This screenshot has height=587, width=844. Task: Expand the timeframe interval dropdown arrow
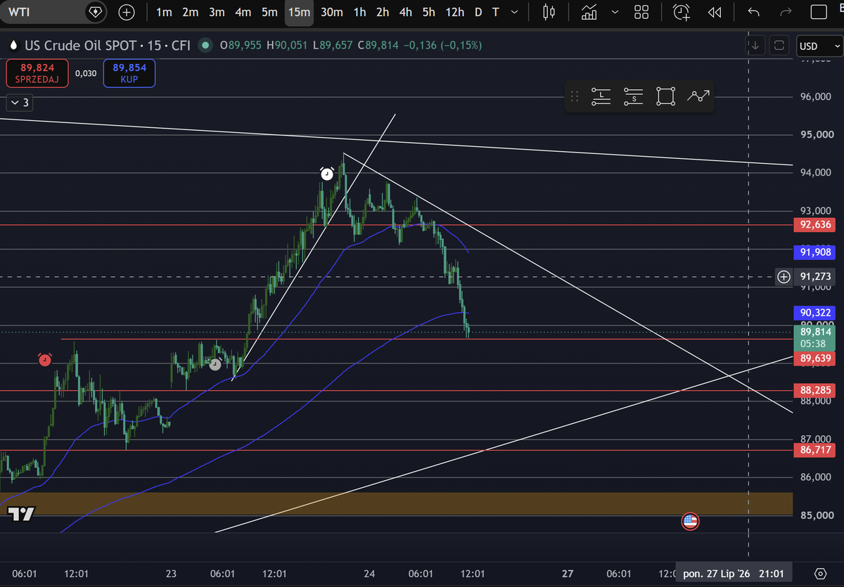pyautogui.click(x=516, y=12)
